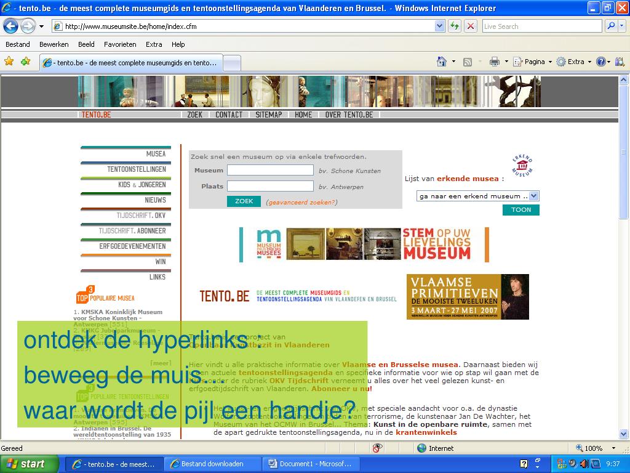Screen dimensions: 630x473
Task: Open the TENTOONSTELLINGEN sidebar section
Action: coord(137,169)
